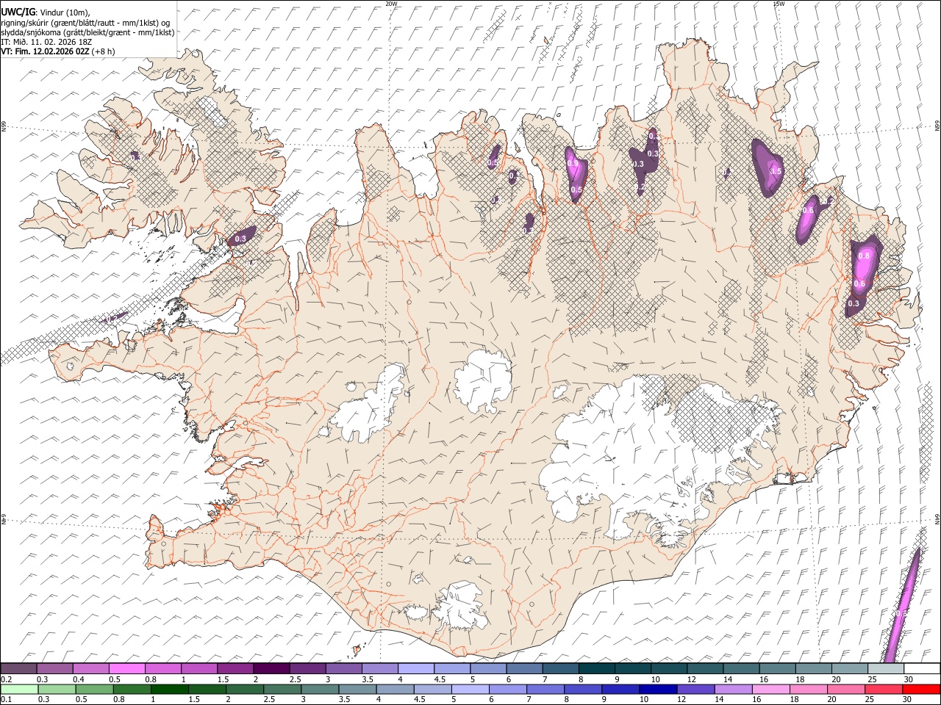Click the 3.5 tick label under snow scale
The image size is (941, 705).
368,679
